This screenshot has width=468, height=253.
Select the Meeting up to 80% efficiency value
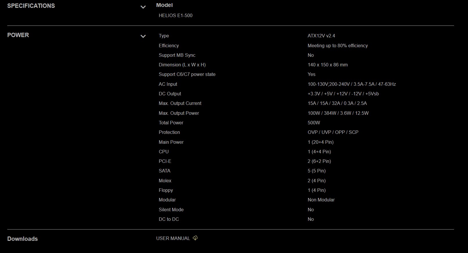(x=338, y=45)
